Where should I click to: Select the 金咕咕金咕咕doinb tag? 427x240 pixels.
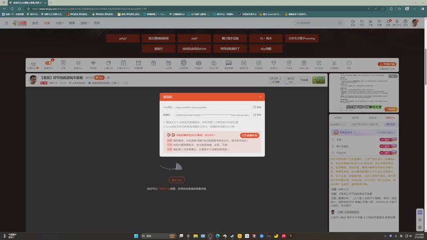click(194, 49)
